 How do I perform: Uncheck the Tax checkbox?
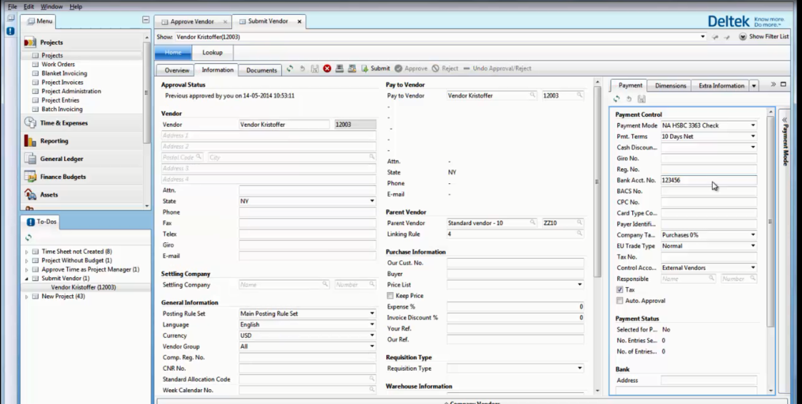[x=620, y=290]
